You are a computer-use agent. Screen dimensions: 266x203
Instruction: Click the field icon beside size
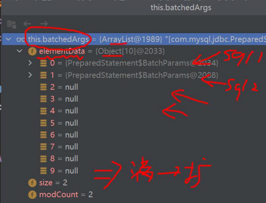(32, 183)
